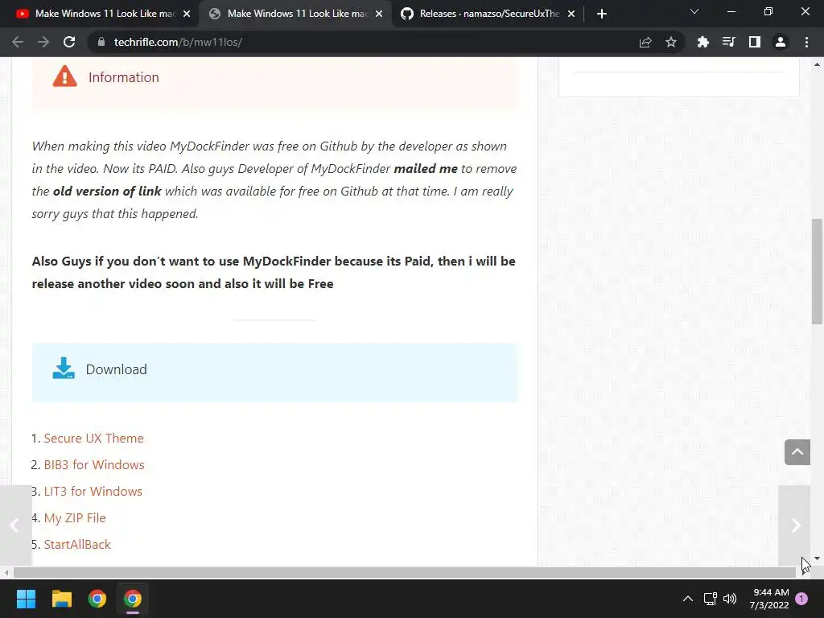Close the techrifle tab
The width and height of the screenshot is (824, 618).
[379, 14]
